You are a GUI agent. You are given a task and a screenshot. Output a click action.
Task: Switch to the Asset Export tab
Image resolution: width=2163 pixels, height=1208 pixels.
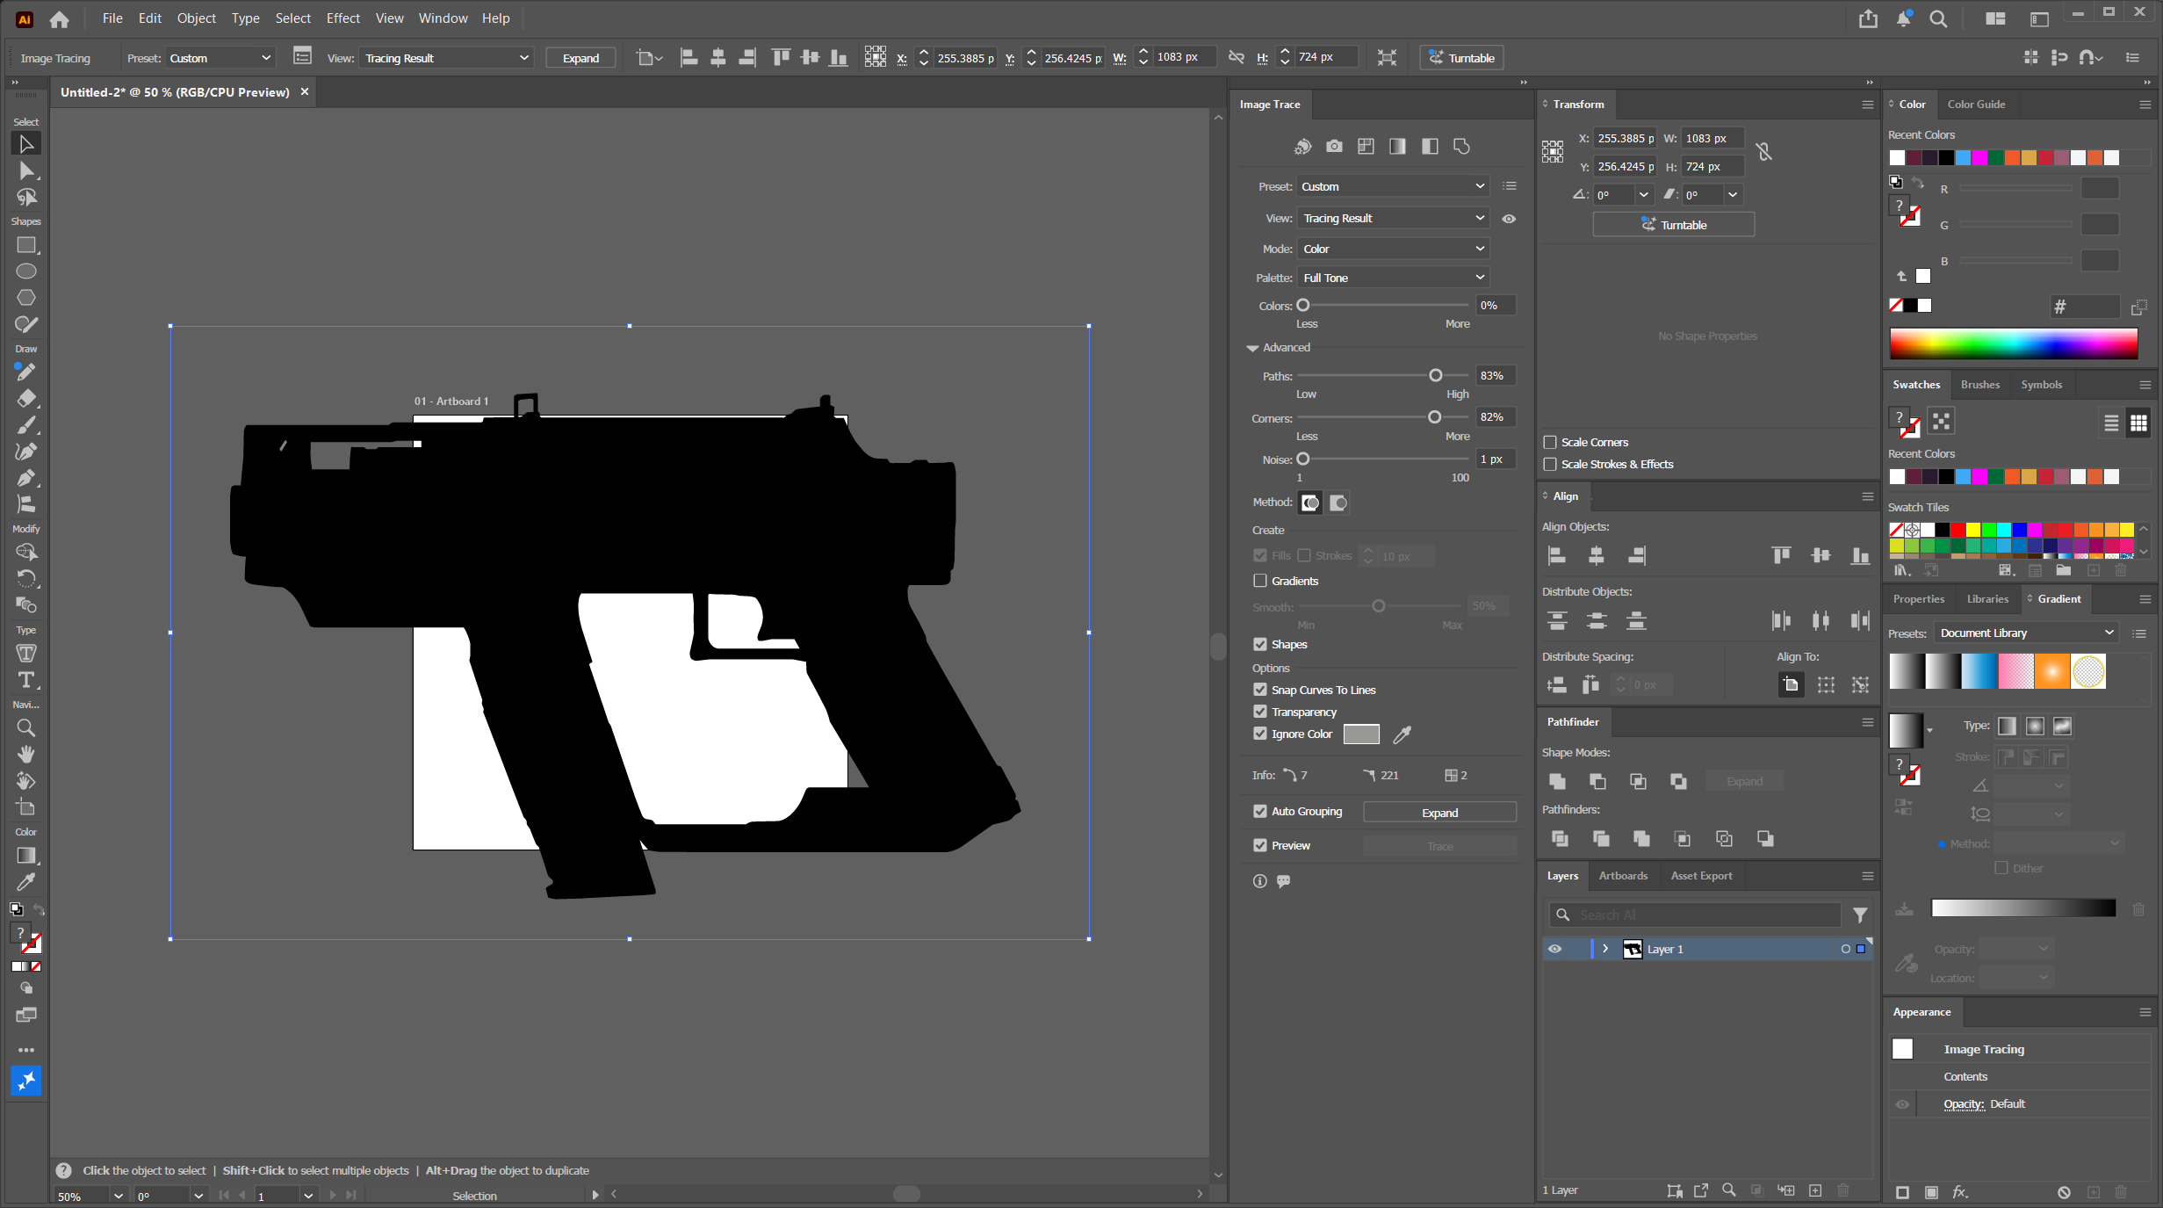pos(1701,875)
